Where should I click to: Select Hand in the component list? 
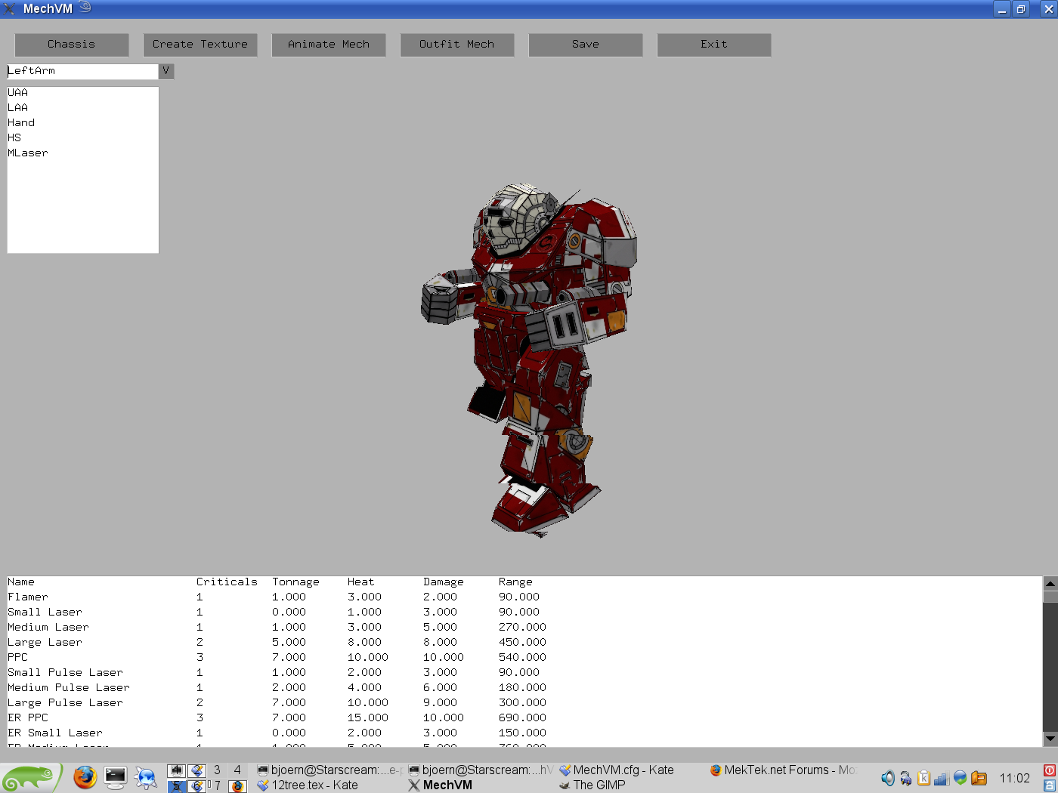[x=21, y=122]
